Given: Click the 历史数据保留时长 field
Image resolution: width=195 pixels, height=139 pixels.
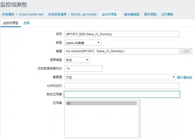Looking at the screenshot, I should [x=84, y=68].
